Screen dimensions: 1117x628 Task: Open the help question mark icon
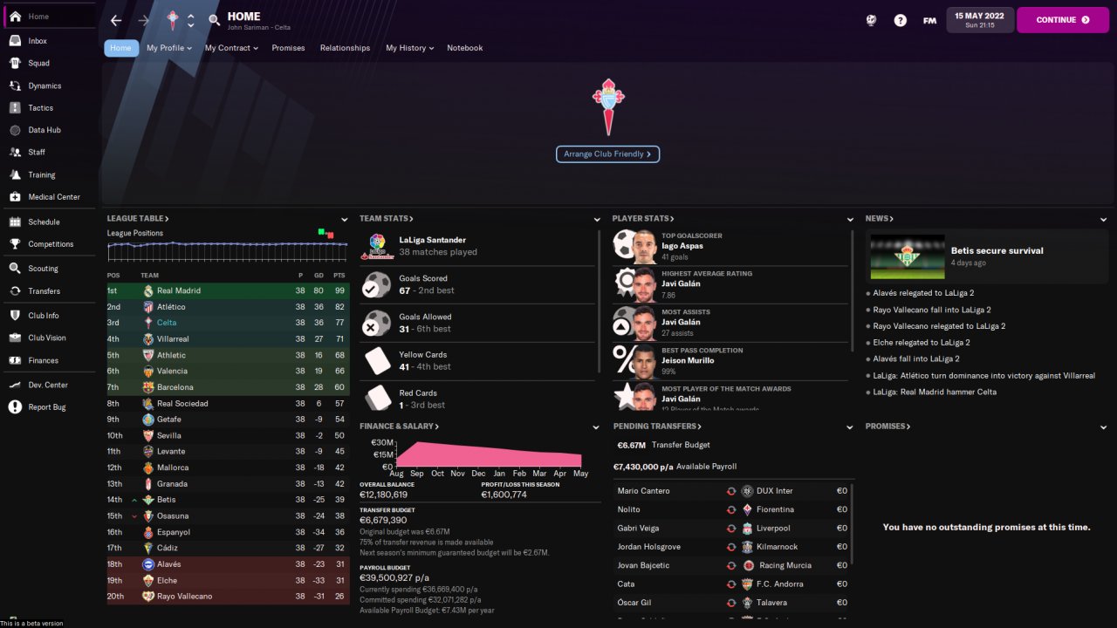(901, 20)
